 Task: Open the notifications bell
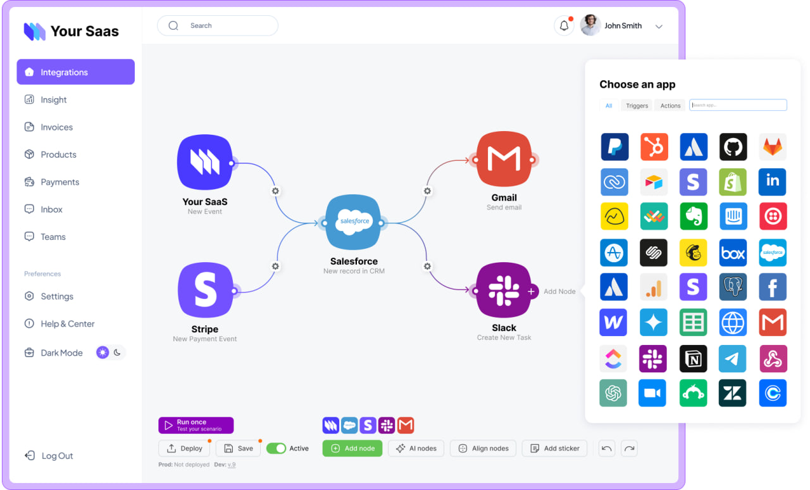[x=564, y=26]
